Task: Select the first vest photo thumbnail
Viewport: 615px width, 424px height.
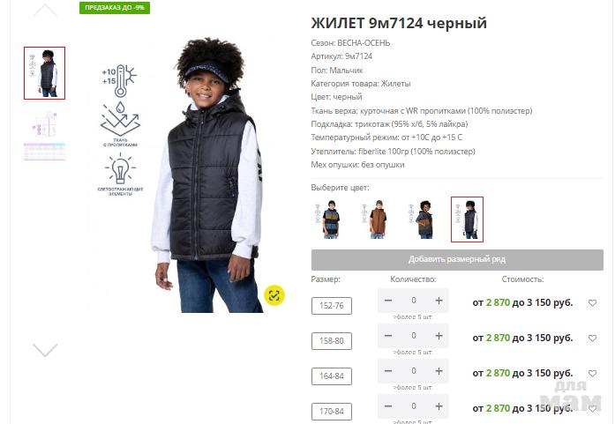Action: coord(44,73)
